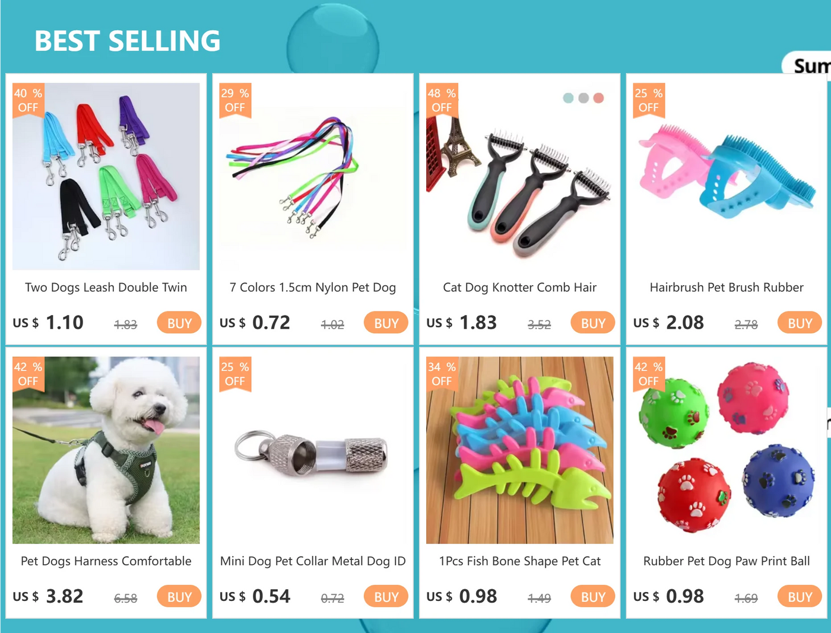Open the white dog harness product image
Viewport: 831px width, 633px height.
106,450
